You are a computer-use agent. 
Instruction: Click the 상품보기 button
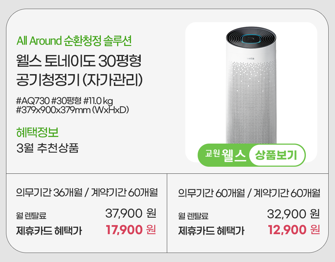pos(276,155)
